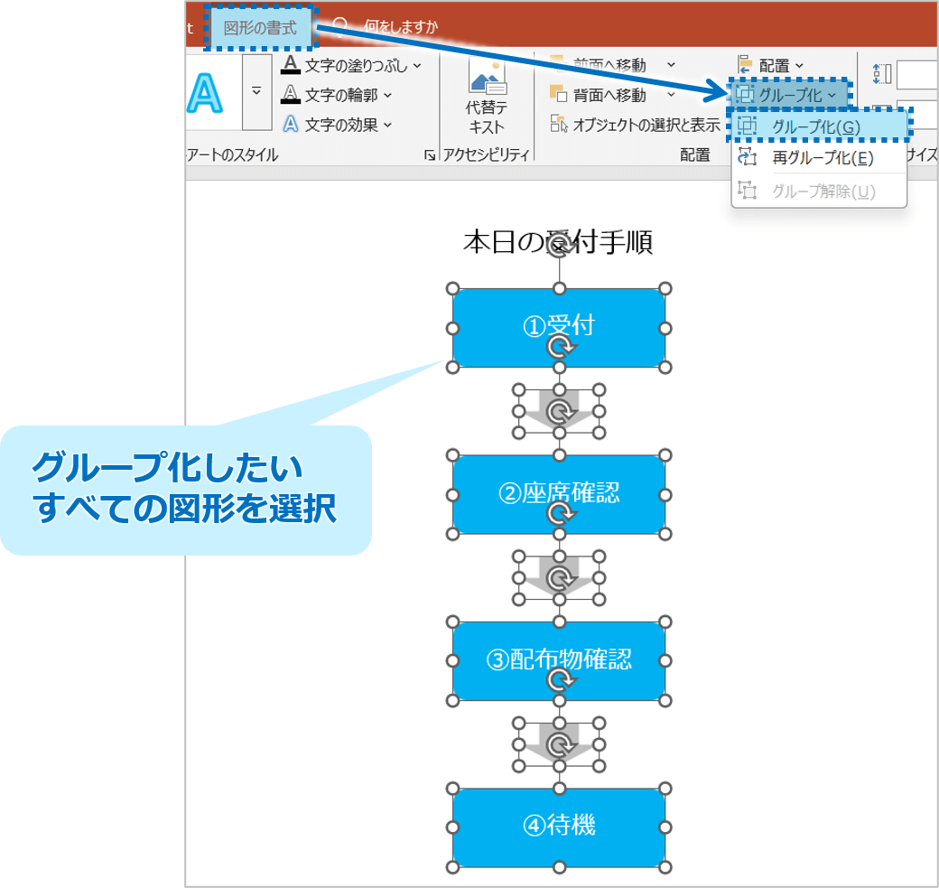The width and height of the screenshot is (939, 888).
Task: Expand the WordArt styles gallery arrow
Action: pos(256,92)
